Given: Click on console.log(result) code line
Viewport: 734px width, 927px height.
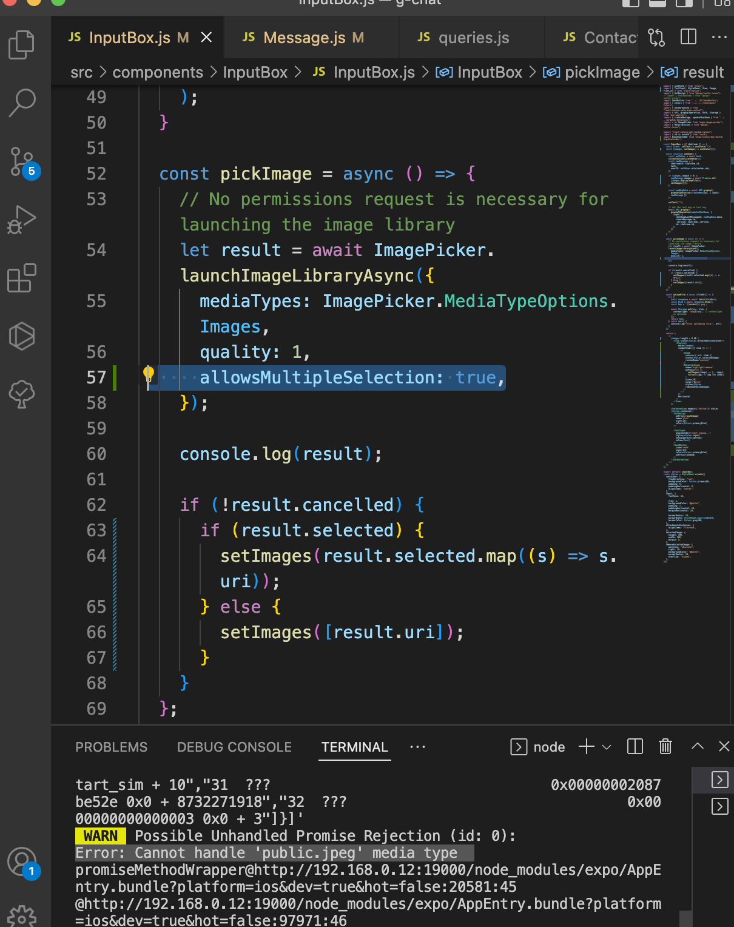Looking at the screenshot, I should pos(281,454).
